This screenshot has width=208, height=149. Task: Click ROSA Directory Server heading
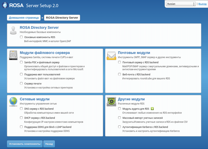point(39,27)
